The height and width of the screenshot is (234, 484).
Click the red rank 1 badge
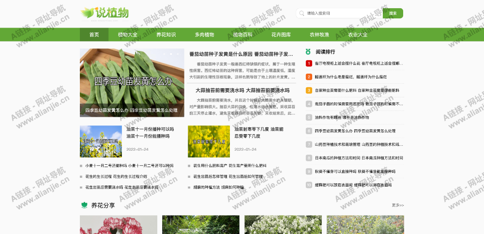pos(309,63)
